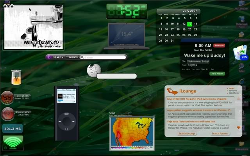The width and height of the screenshot is (250, 156).
Task: Click the iPod center select button
Action: (x=67, y=121)
